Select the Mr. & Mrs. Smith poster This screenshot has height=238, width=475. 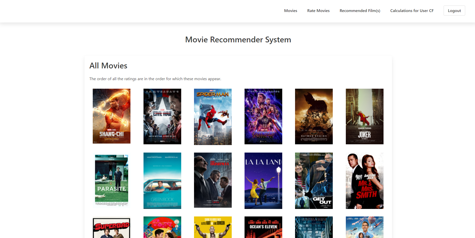pyautogui.click(x=365, y=181)
